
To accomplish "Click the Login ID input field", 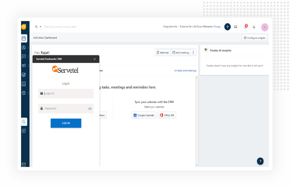I will point(66,94).
